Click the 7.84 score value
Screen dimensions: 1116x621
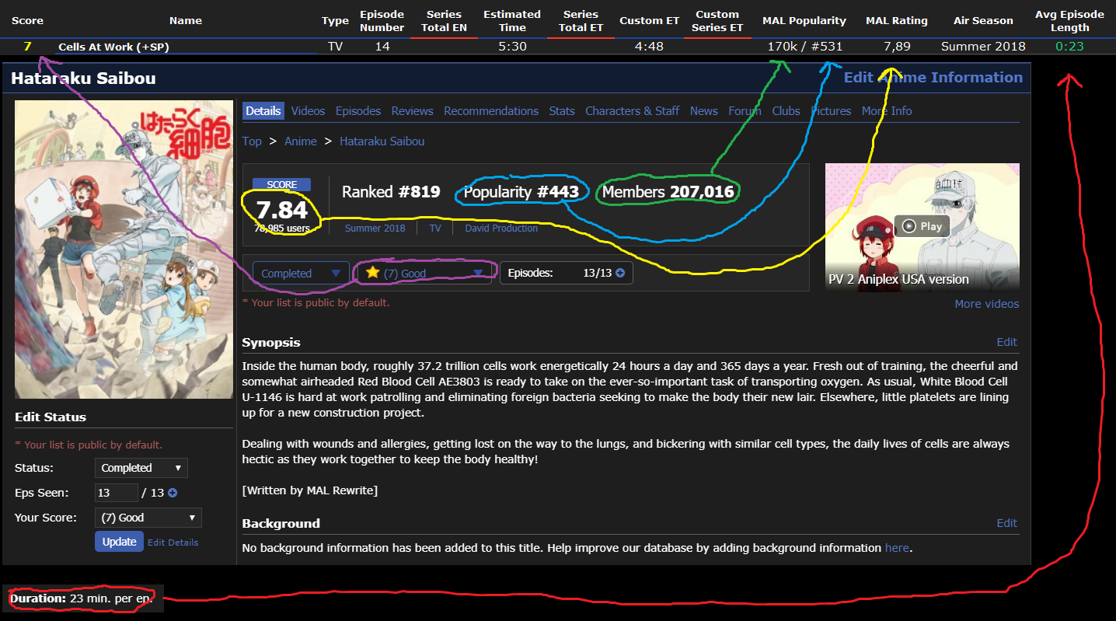pos(282,210)
